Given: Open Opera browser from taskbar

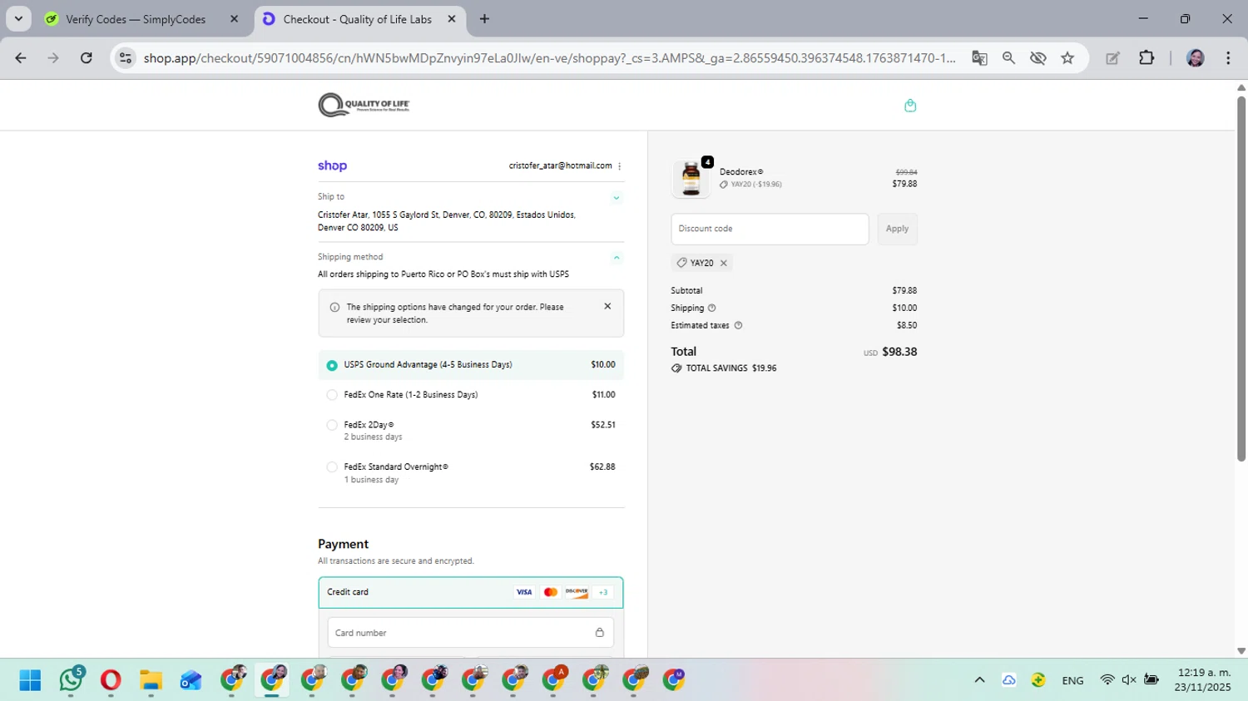Looking at the screenshot, I should pyautogui.click(x=111, y=680).
